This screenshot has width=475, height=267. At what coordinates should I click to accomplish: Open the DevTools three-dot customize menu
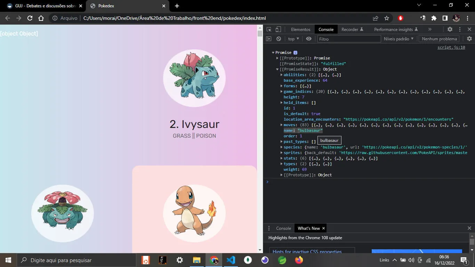point(460,30)
